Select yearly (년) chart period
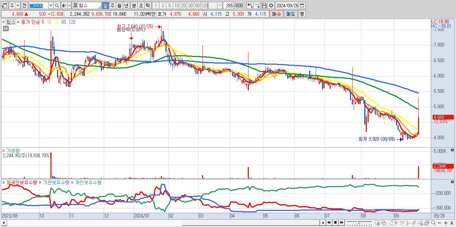 click(x=126, y=6)
